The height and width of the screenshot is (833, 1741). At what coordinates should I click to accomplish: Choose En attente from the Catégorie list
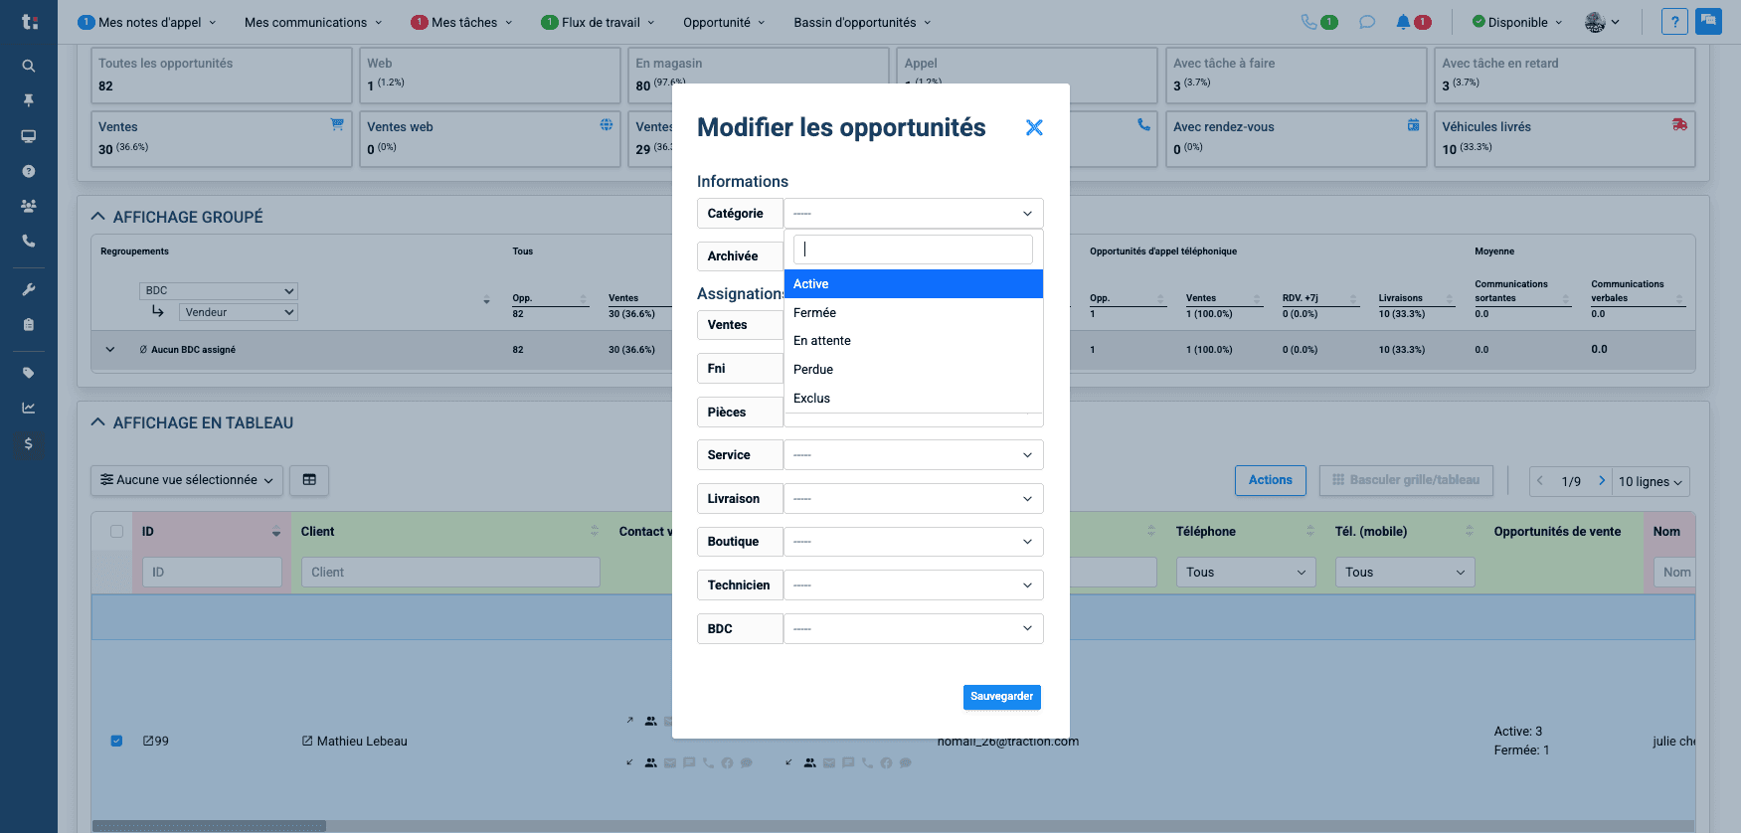[x=914, y=341]
